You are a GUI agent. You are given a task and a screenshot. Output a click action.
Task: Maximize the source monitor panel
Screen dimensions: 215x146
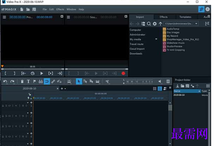[126, 16]
